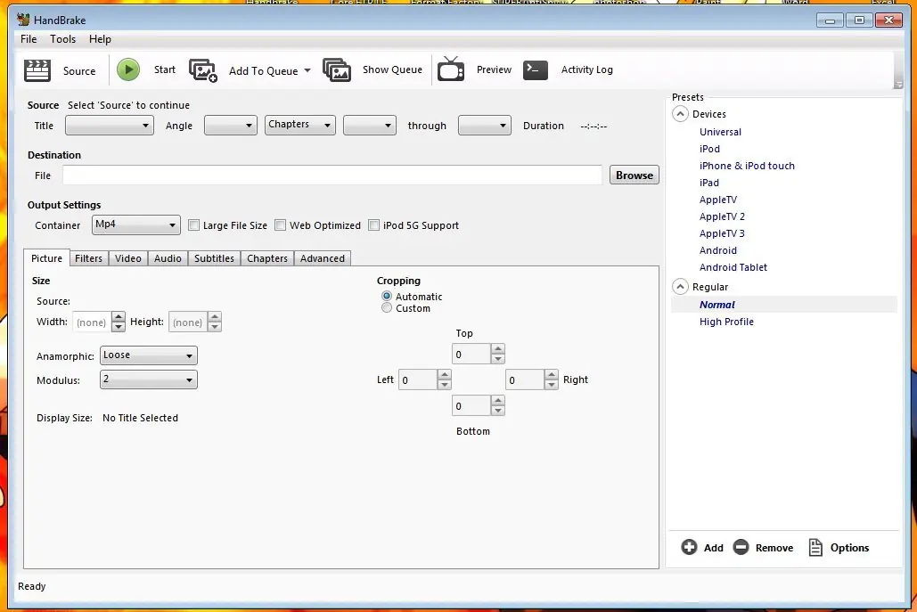Switch to the Filters tab
The height and width of the screenshot is (612, 917).
tap(88, 258)
